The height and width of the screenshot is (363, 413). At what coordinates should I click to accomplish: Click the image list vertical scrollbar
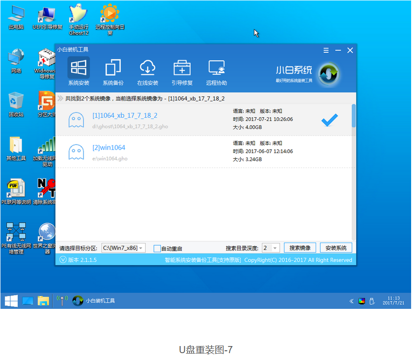354,116
